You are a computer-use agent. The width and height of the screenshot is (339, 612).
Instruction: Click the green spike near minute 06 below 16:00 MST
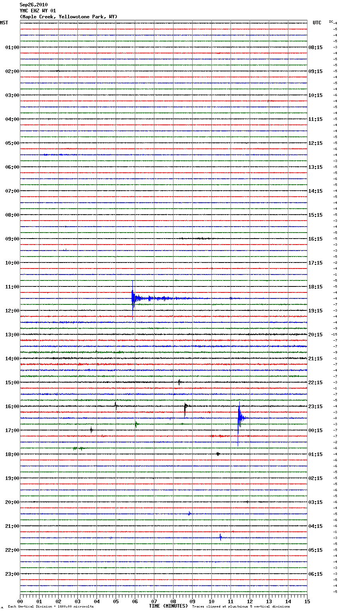click(x=136, y=424)
